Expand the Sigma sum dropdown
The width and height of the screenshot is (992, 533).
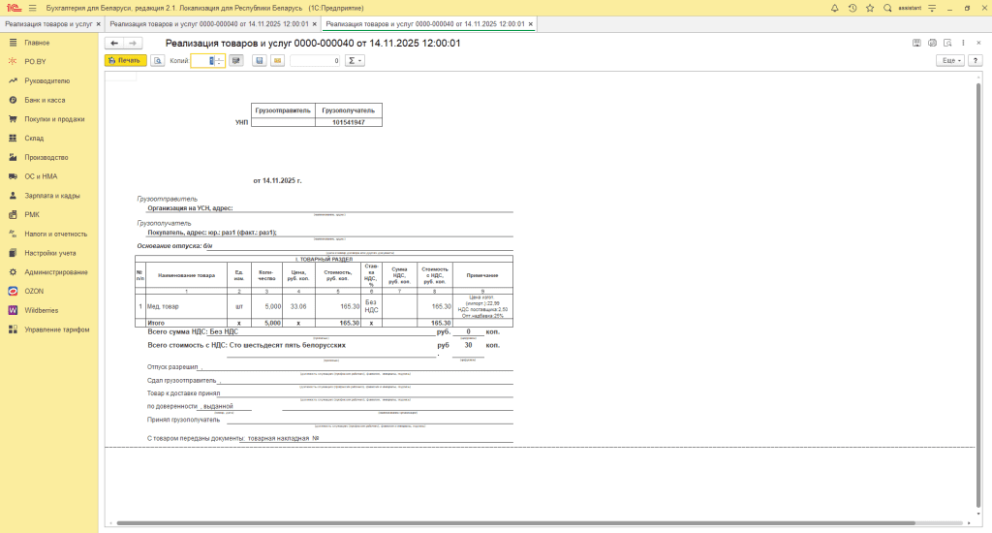click(x=355, y=60)
